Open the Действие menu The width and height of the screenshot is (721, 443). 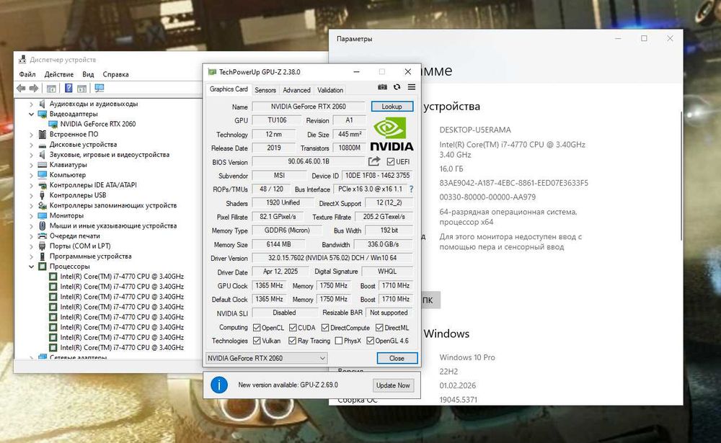coord(59,74)
